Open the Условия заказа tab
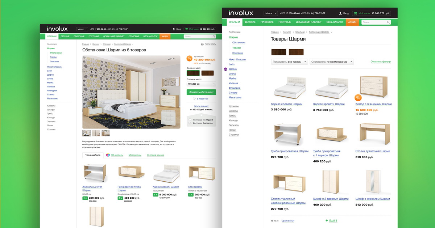435x228 pixels. click(x=156, y=155)
